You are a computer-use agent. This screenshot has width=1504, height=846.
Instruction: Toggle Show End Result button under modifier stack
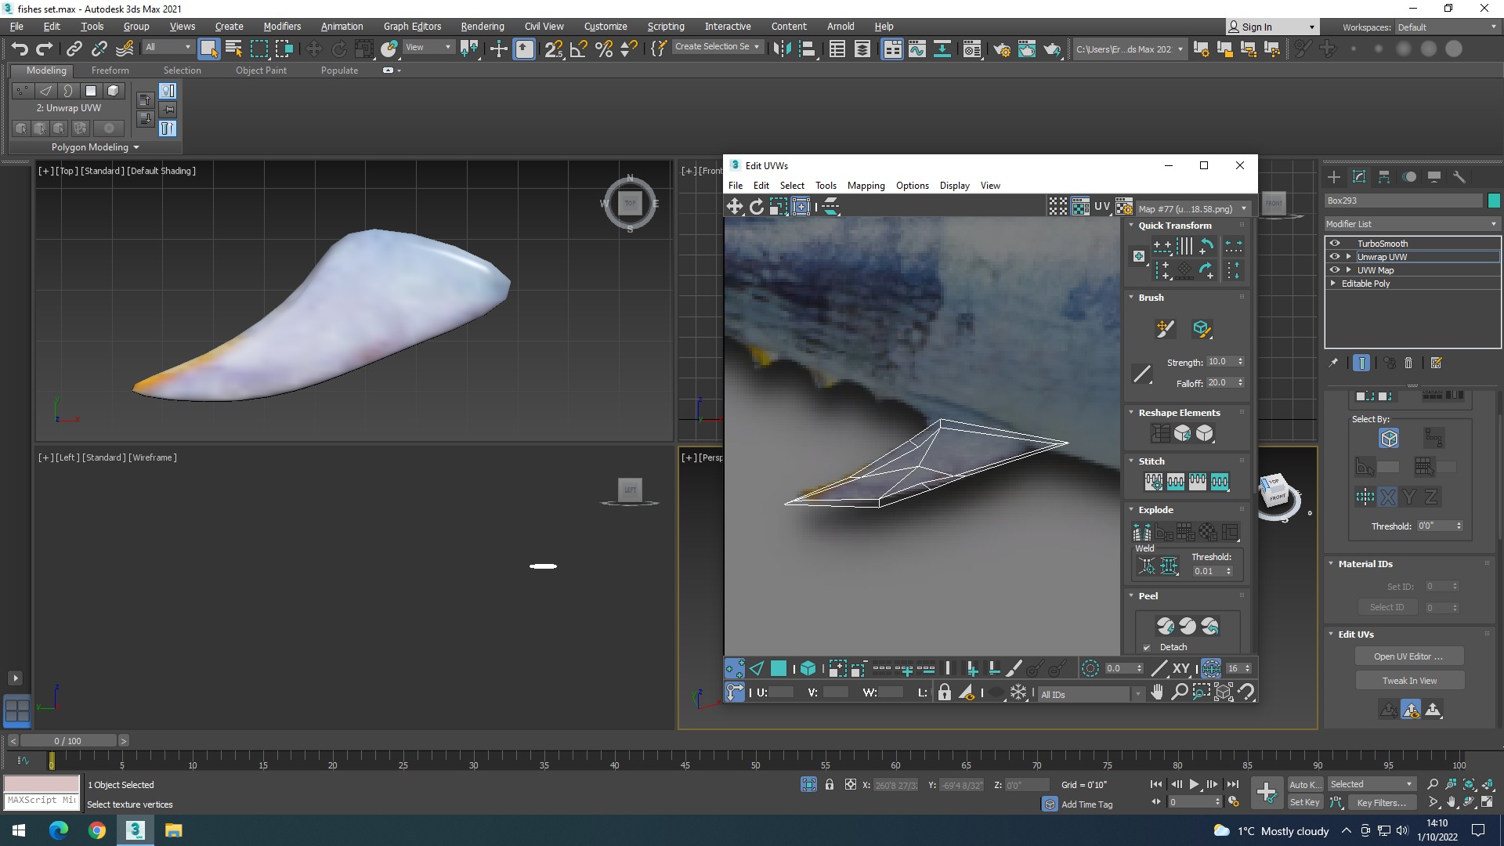1361,363
